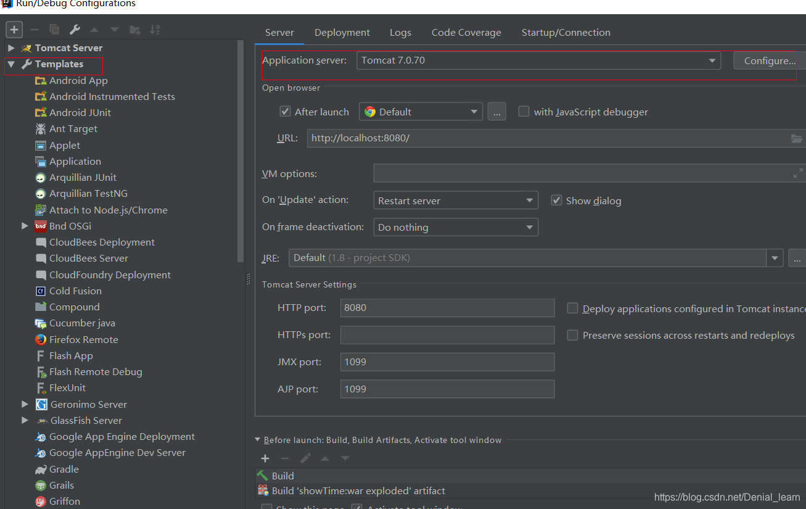Screen dimensions: 806x509
Task: Select the Build before-launch task
Action: 530,476
